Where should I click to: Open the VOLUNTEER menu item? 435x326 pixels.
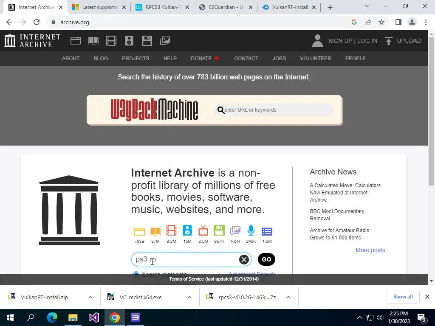click(x=316, y=59)
